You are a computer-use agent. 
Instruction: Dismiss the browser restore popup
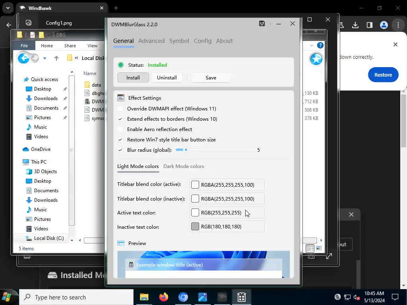pos(395,44)
